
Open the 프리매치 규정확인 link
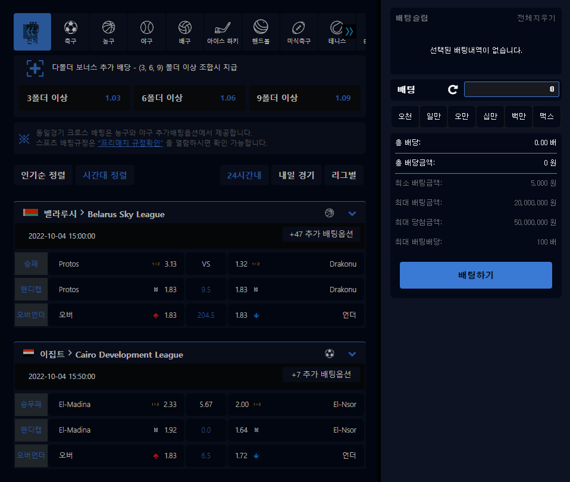coord(130,143)
